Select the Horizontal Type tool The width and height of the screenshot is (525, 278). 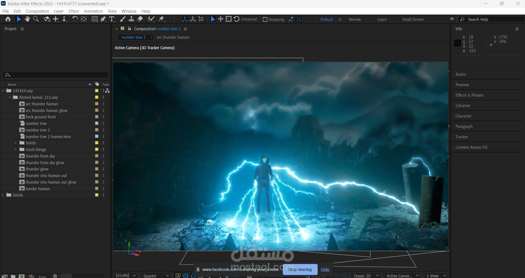point(112,19)
